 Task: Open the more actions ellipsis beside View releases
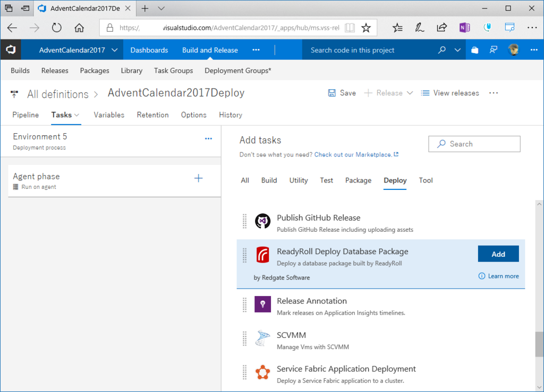494,93
